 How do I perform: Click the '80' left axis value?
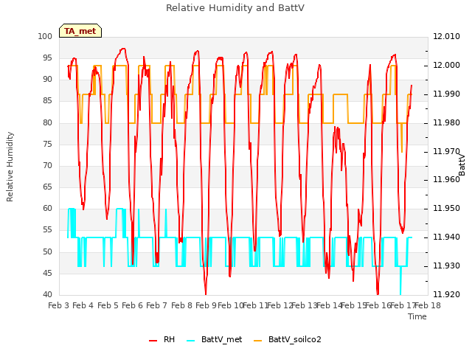coord(47,122)
